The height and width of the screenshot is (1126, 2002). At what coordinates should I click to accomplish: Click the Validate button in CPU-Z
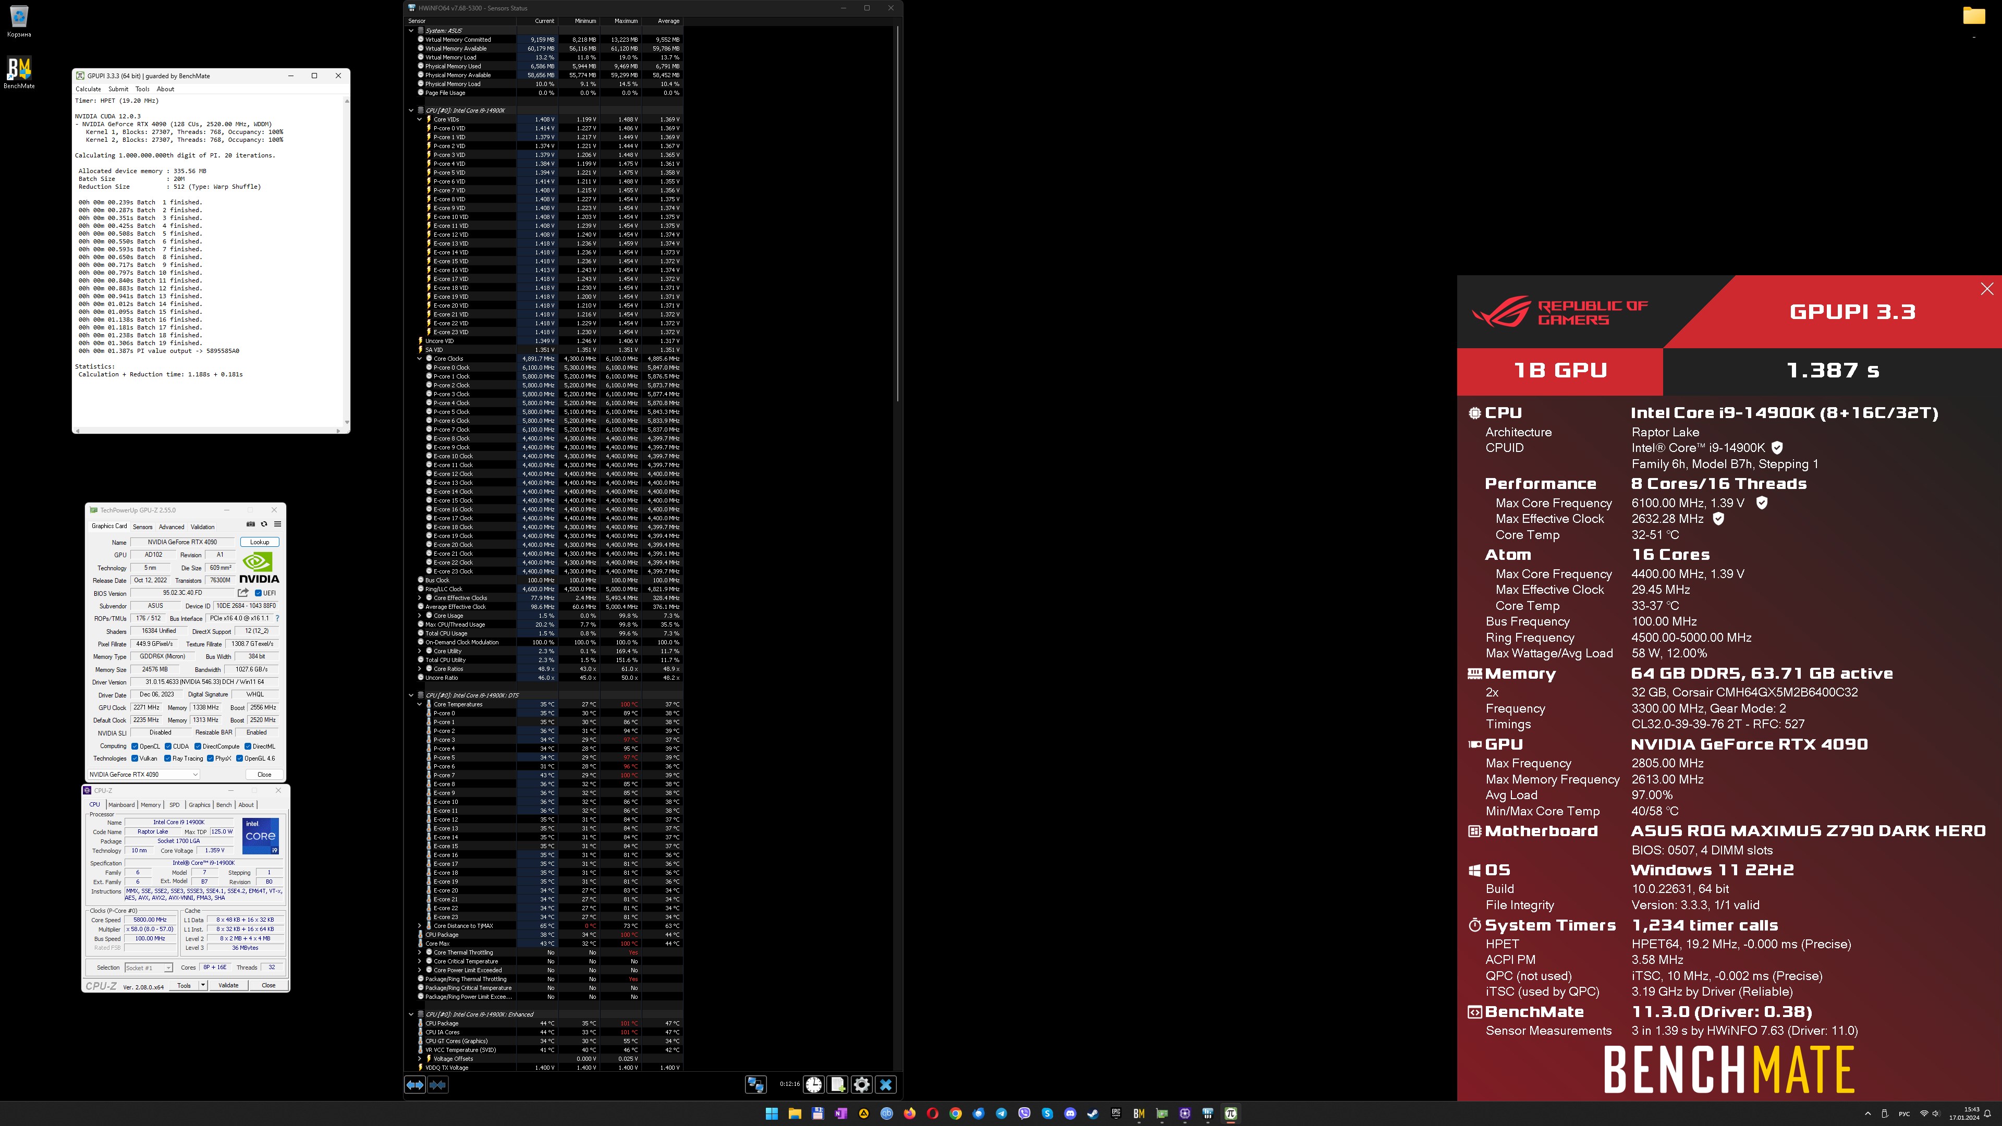228,985
